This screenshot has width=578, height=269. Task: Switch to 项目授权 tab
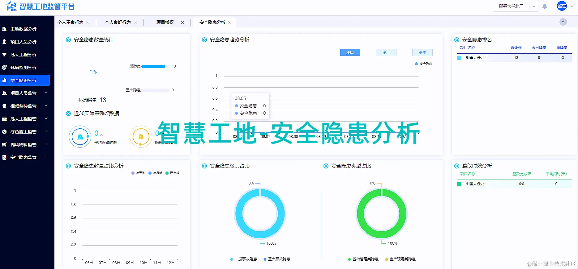(x=165, y=22)
